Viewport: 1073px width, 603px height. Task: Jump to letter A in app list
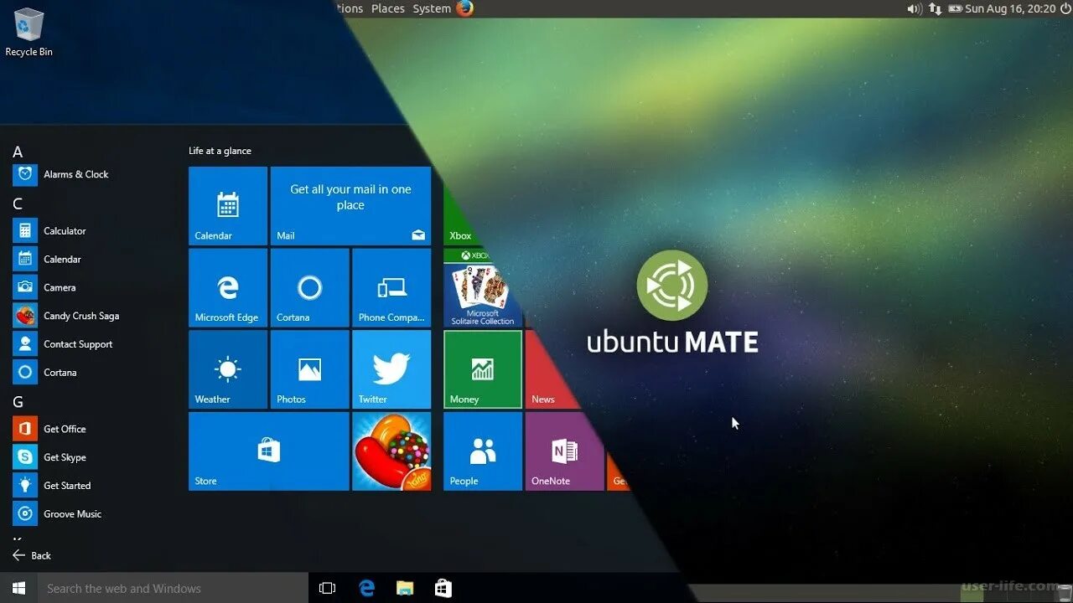coord(18,152)
